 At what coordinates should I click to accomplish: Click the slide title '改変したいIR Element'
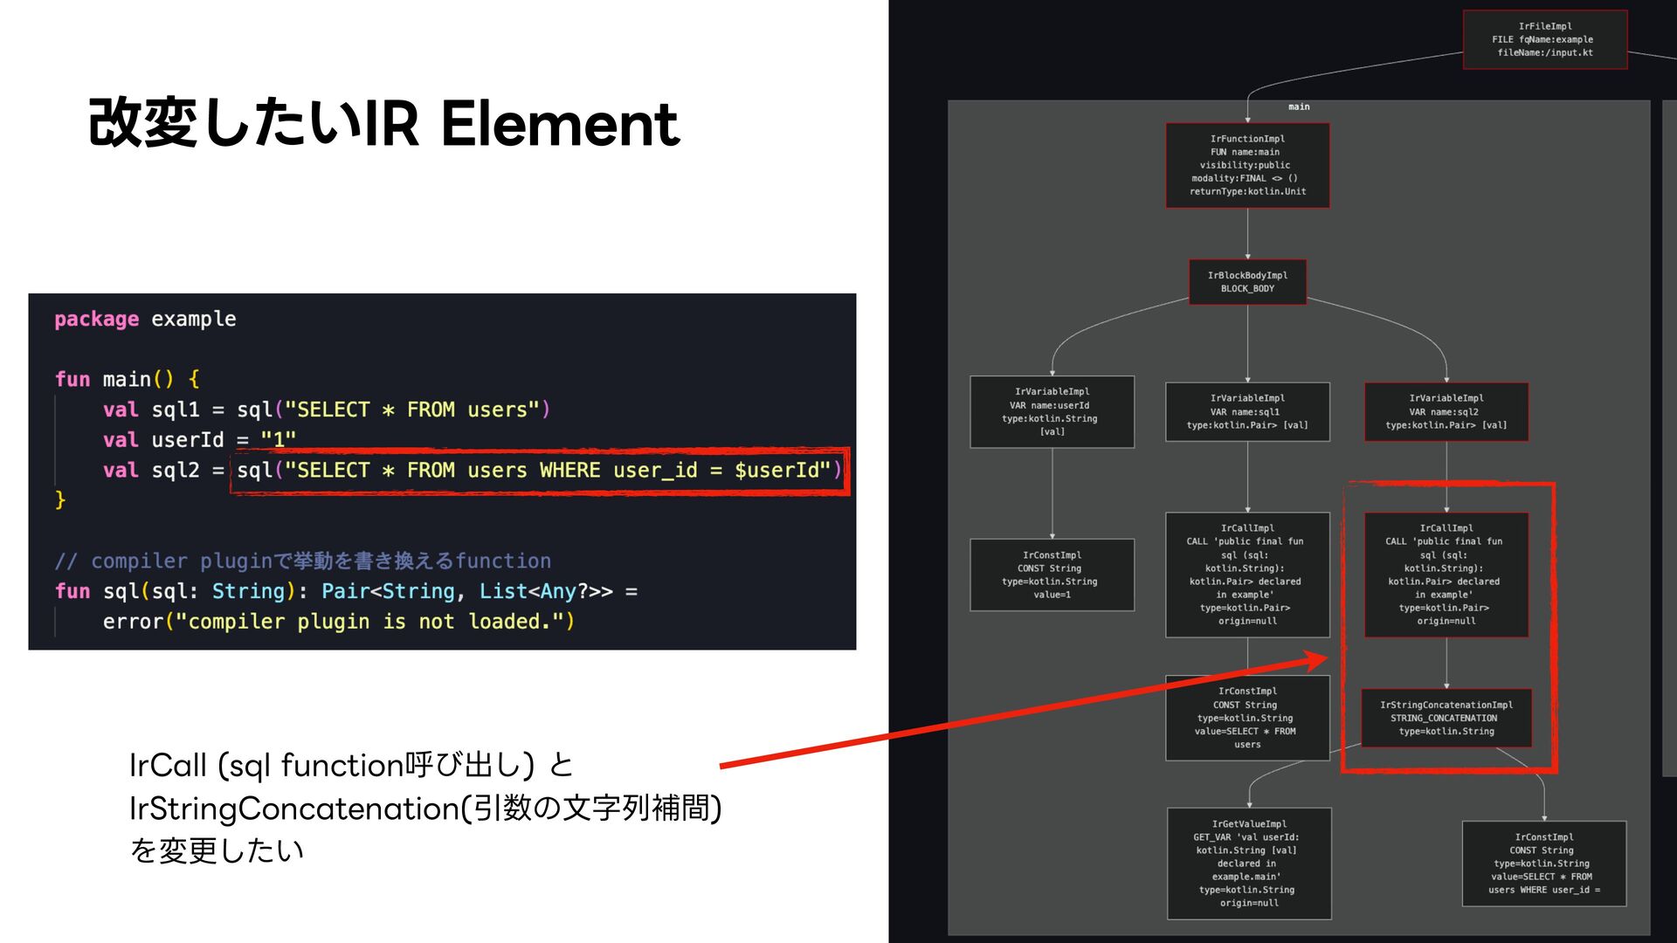click(x=383, y=123)
